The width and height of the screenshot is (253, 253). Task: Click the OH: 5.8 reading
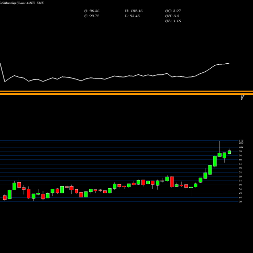pyautogui.click(x=172, y=16)
